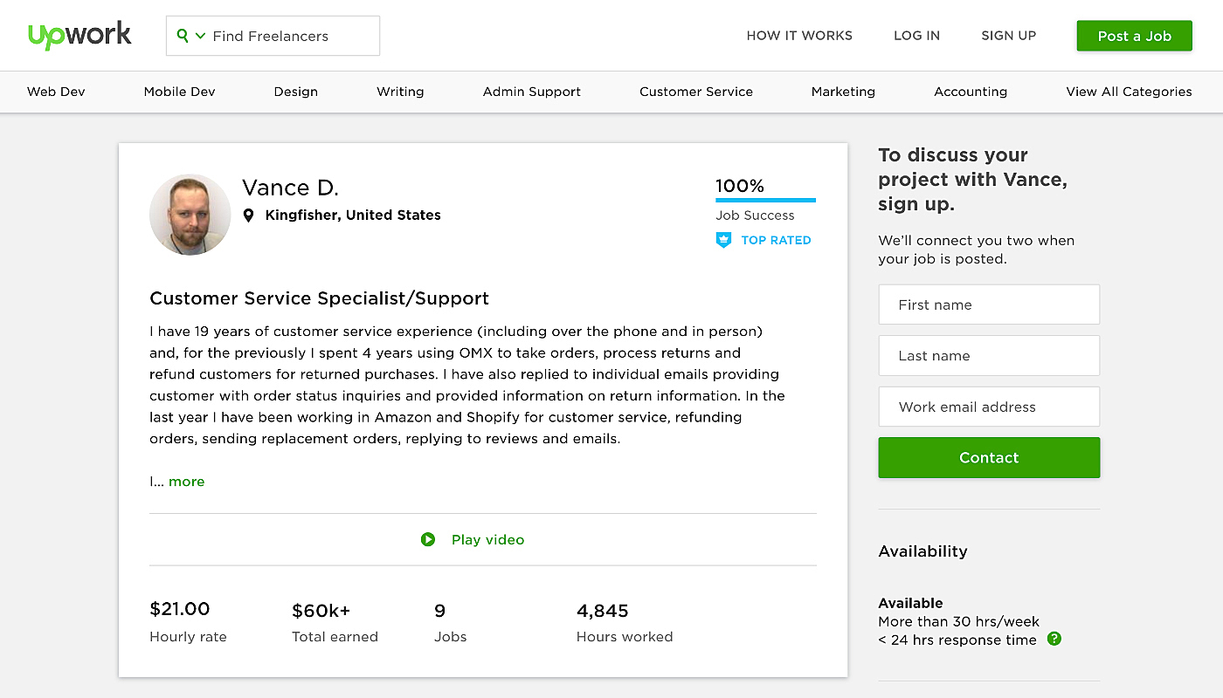The width and height of the screenshot is (1223, 698).
Task: Open the Marketing section
Action: [842, 92]
